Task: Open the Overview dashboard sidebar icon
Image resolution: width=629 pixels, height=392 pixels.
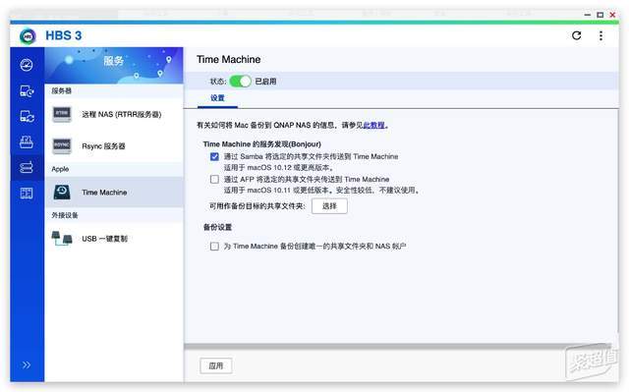Action: pos(27,65)
